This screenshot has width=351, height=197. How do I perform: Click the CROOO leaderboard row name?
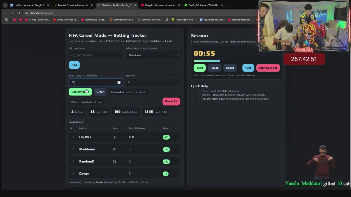click(85, 137)
